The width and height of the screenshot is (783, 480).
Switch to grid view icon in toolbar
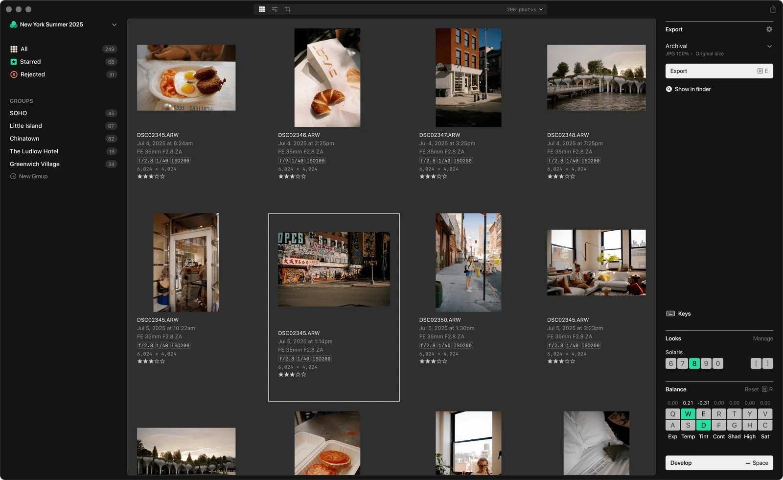click(x=262, y=9)
